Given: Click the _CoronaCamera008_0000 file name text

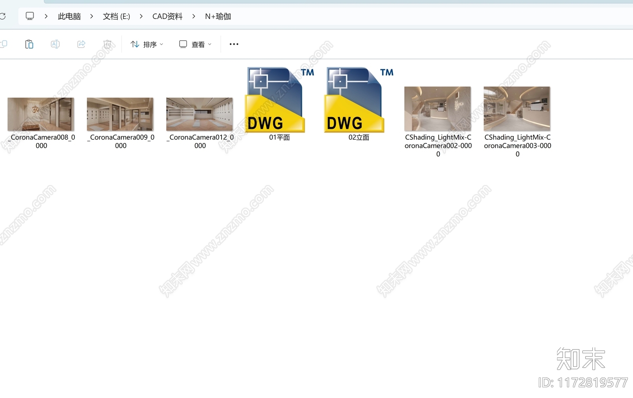Looking at the screenshot, I should tap(42, 141).
